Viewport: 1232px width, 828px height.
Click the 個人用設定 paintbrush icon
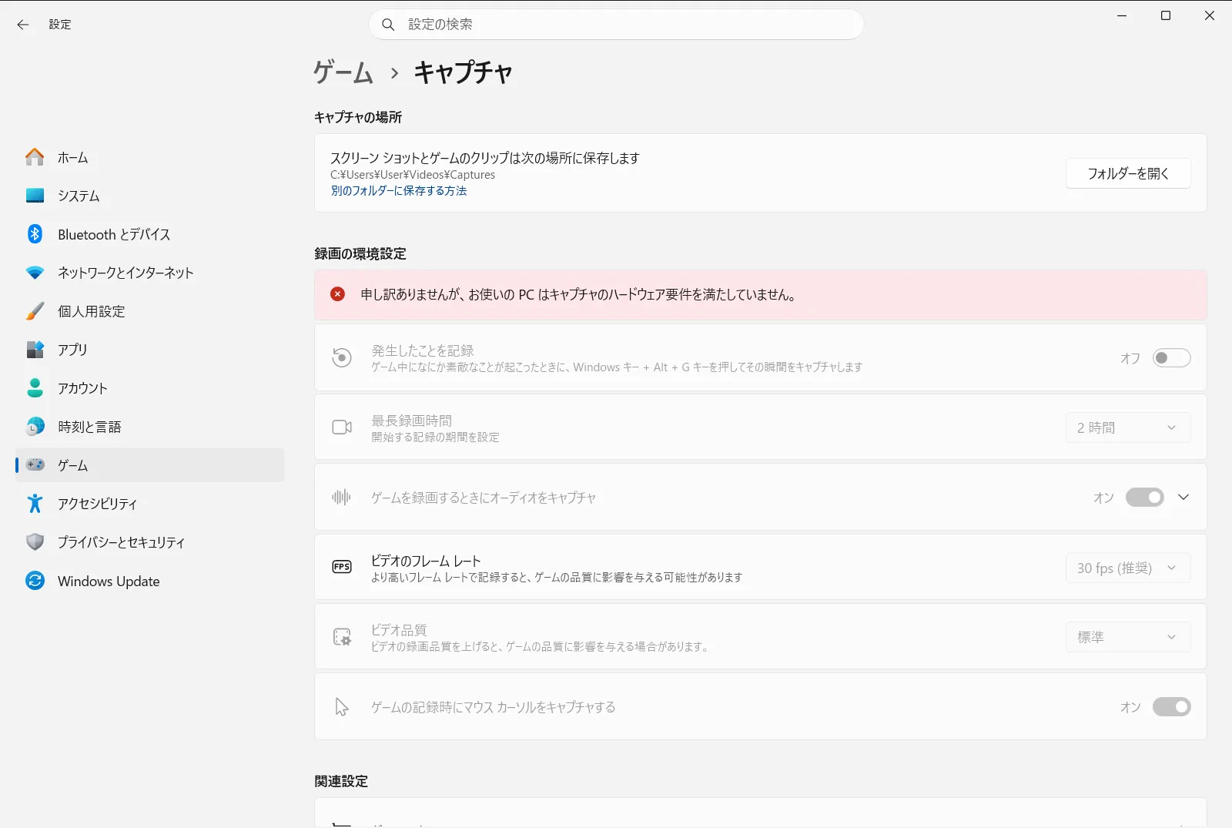coord(35,311)
